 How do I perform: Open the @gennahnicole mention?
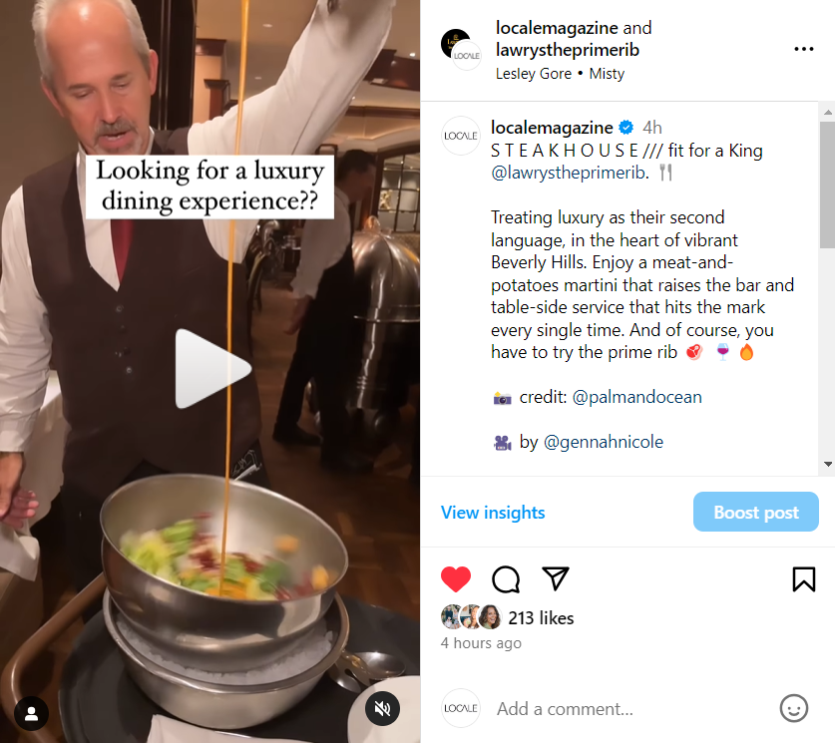[604, 442]
